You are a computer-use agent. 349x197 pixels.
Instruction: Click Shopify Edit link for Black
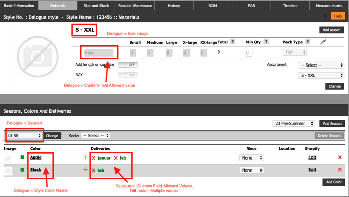(x=312, y=169)
